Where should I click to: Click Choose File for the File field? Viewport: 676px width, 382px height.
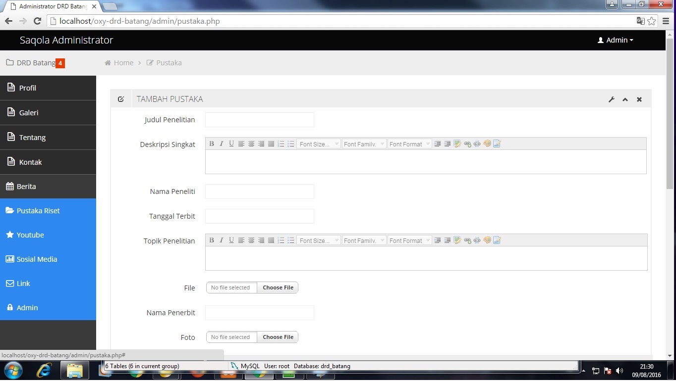point(278,287)
